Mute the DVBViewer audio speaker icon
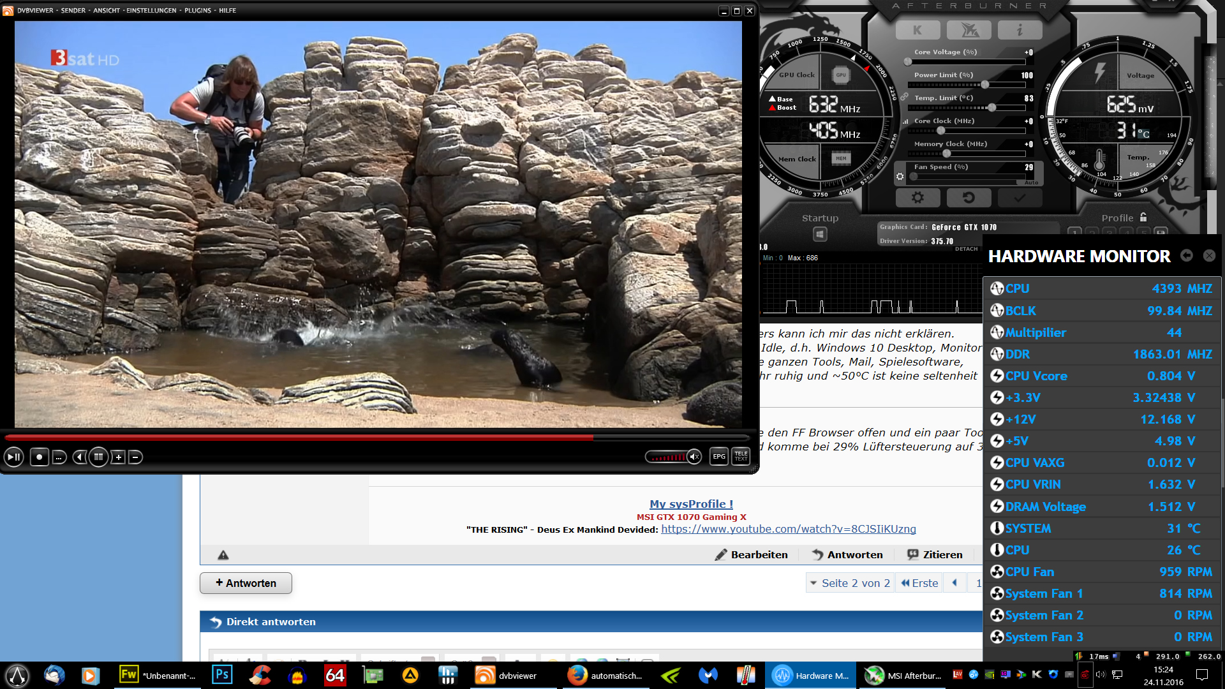 tap(694, 457)
